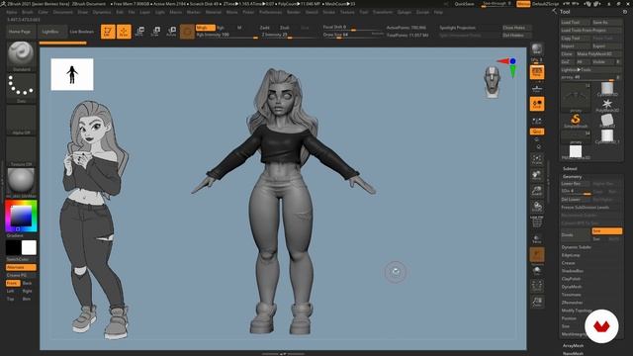Toggle Local transformations
Image resolution: width=633 pixels, height=356 pixels.
point(537,104)
